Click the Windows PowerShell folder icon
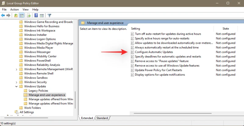The height and width of the screenshot is (126, 244). click(x=21, y=61)
